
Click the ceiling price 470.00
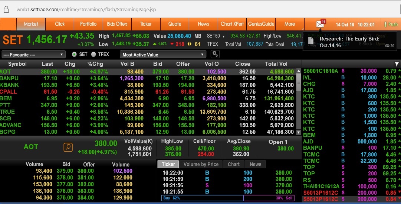pyautogui.click(x=206, y=149)
